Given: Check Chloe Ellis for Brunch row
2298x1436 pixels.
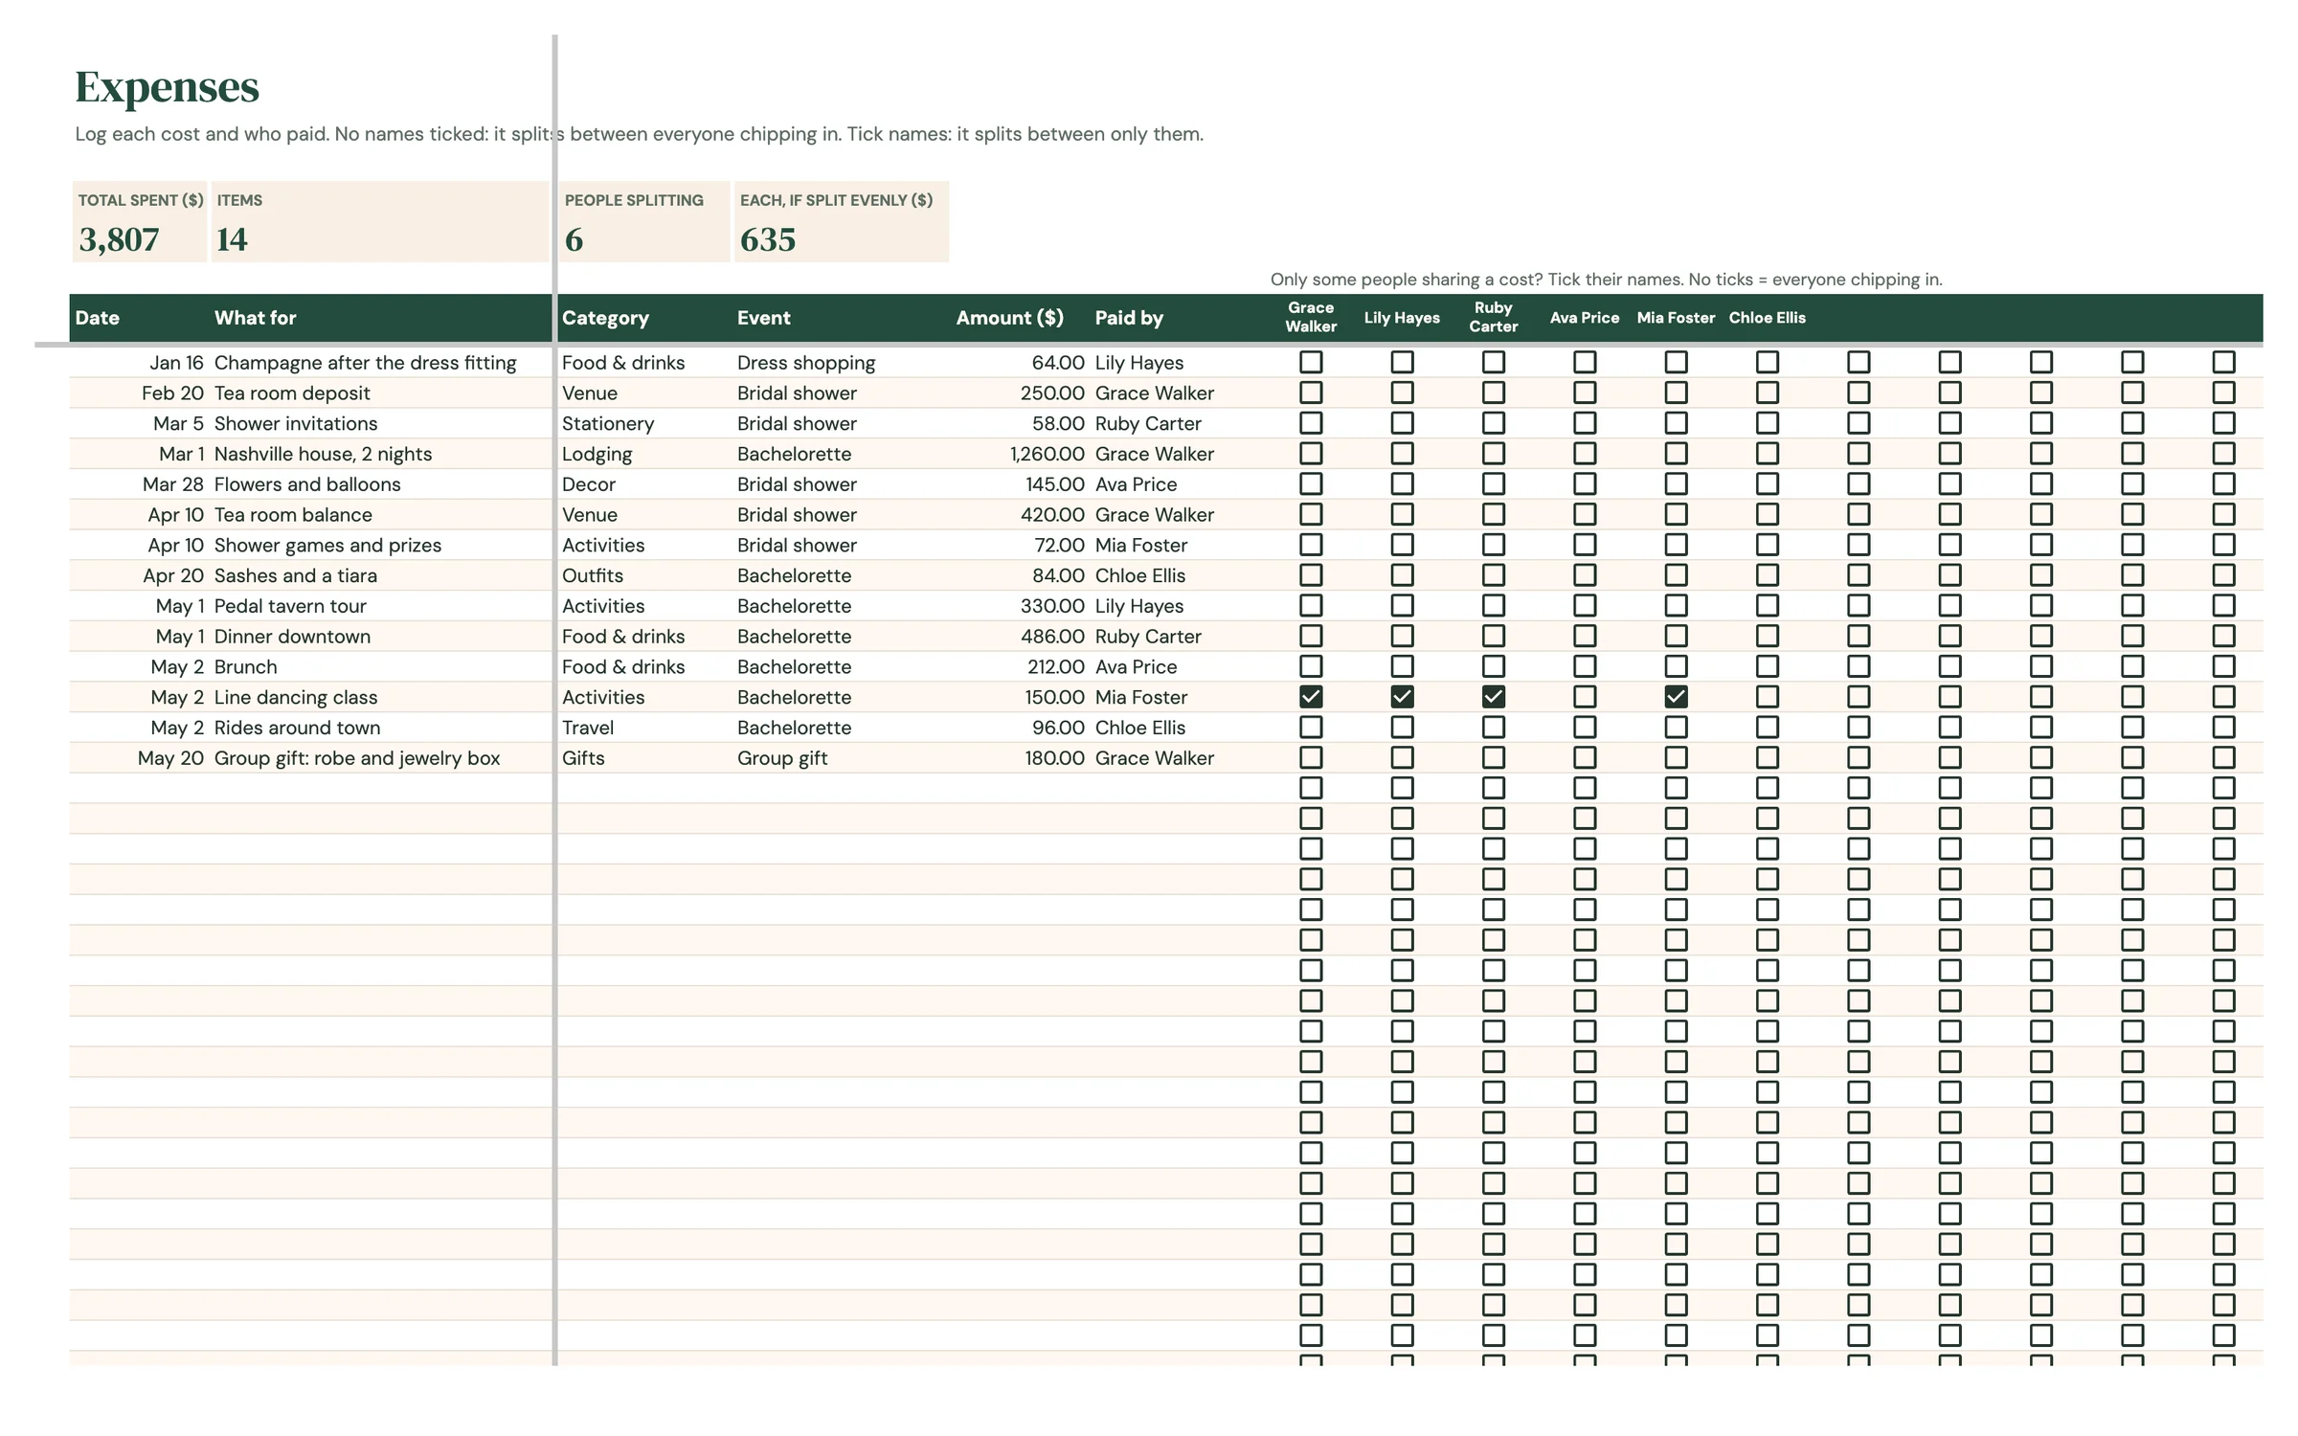Looking at the screenshot, I should 1768,666.
